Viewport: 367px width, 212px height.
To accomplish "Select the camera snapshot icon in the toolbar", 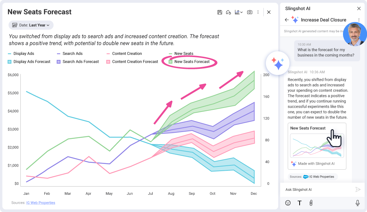I will (249, 12).
